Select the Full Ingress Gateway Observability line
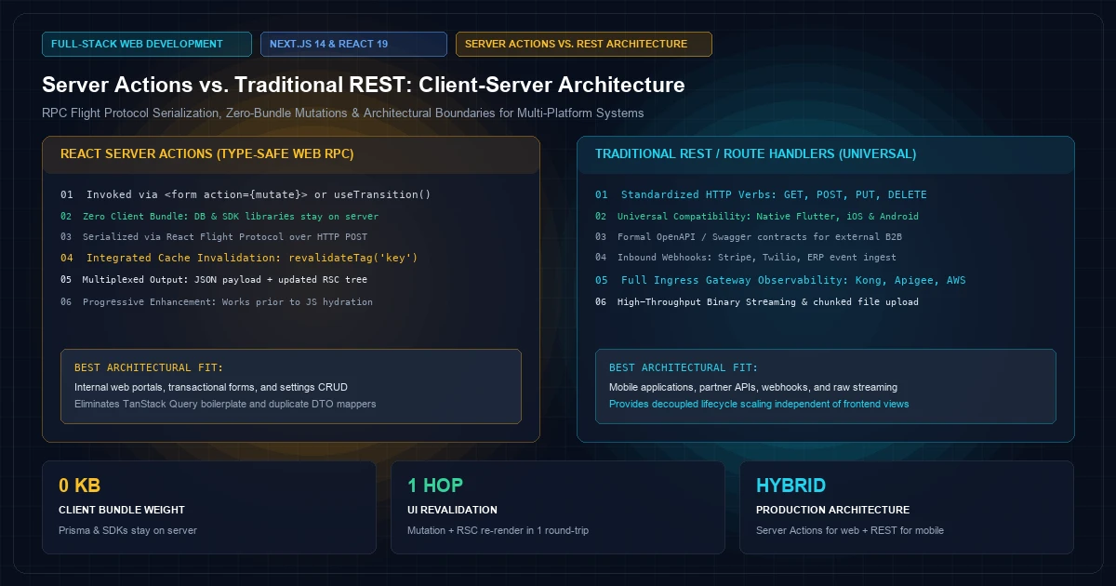Screen dimensions: 1116x586 [x=781, y=280]
